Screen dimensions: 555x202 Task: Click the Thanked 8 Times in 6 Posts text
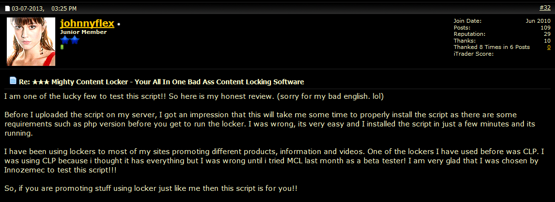492,47
